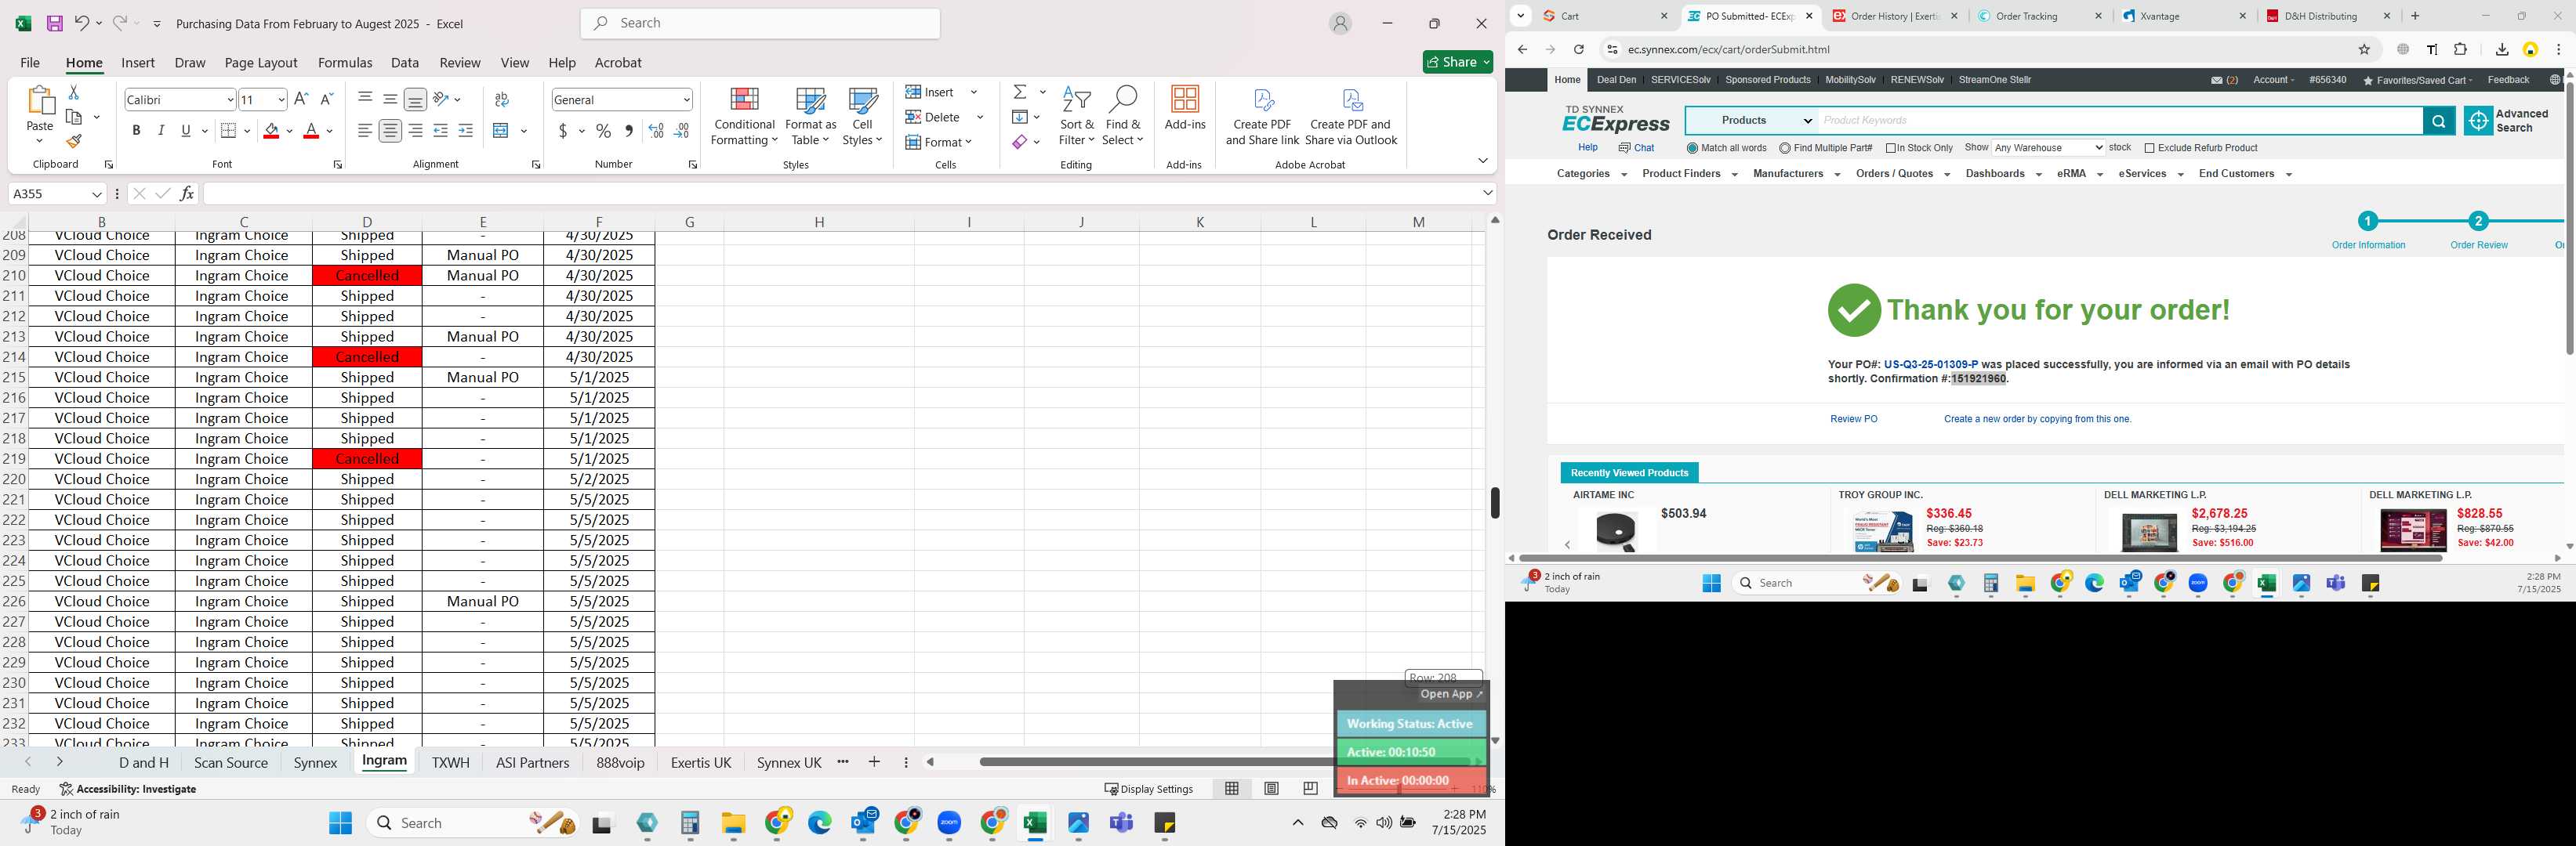This screenshot has width=2576, height=846.
Task: Open the font size dropdown showing 11
Action: 281,99
